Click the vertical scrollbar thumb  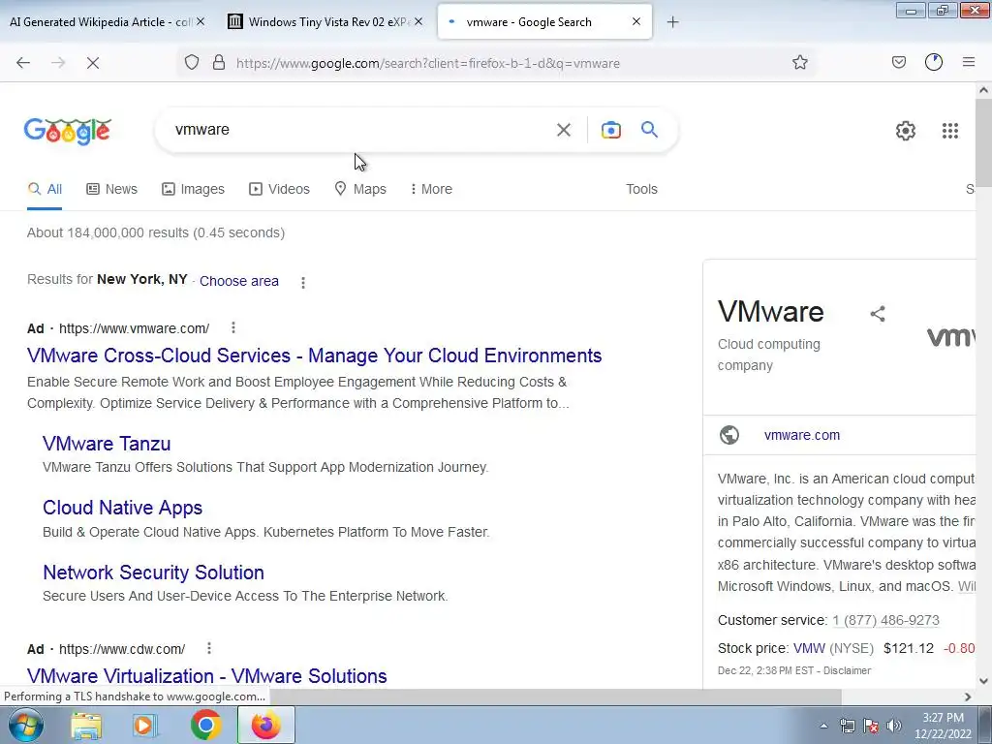coord(983,143)
